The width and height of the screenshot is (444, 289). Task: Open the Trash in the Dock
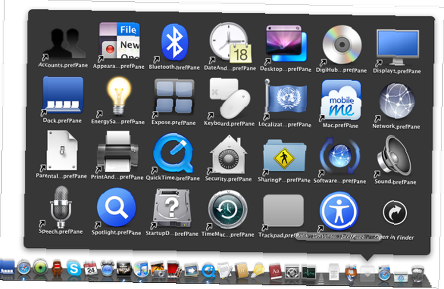pyautogui.click(x=418, y=273)
